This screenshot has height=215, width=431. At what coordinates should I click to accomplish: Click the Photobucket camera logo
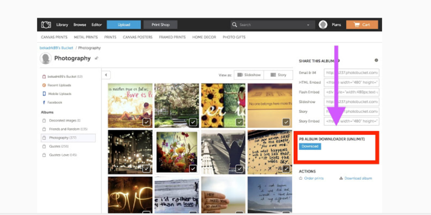point(46,25)
